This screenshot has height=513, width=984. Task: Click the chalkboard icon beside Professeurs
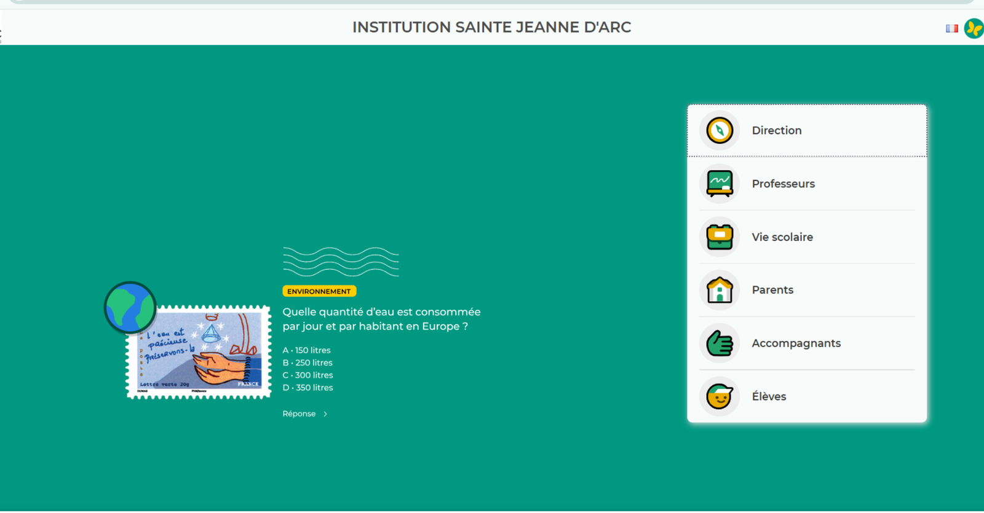pyautogui.click(x=720, y=184)
